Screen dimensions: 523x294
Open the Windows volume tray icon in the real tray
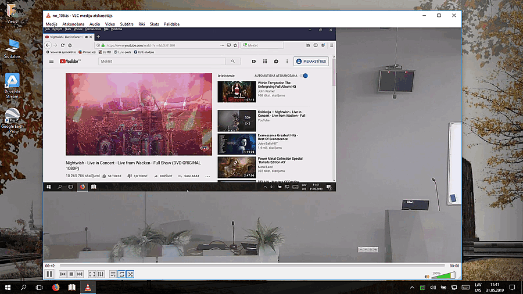click(x=433, y=288)
